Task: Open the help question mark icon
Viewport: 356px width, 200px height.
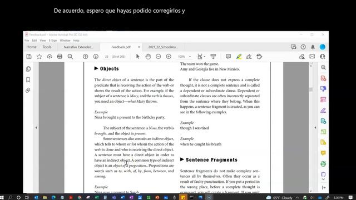Action: [303, 47]
